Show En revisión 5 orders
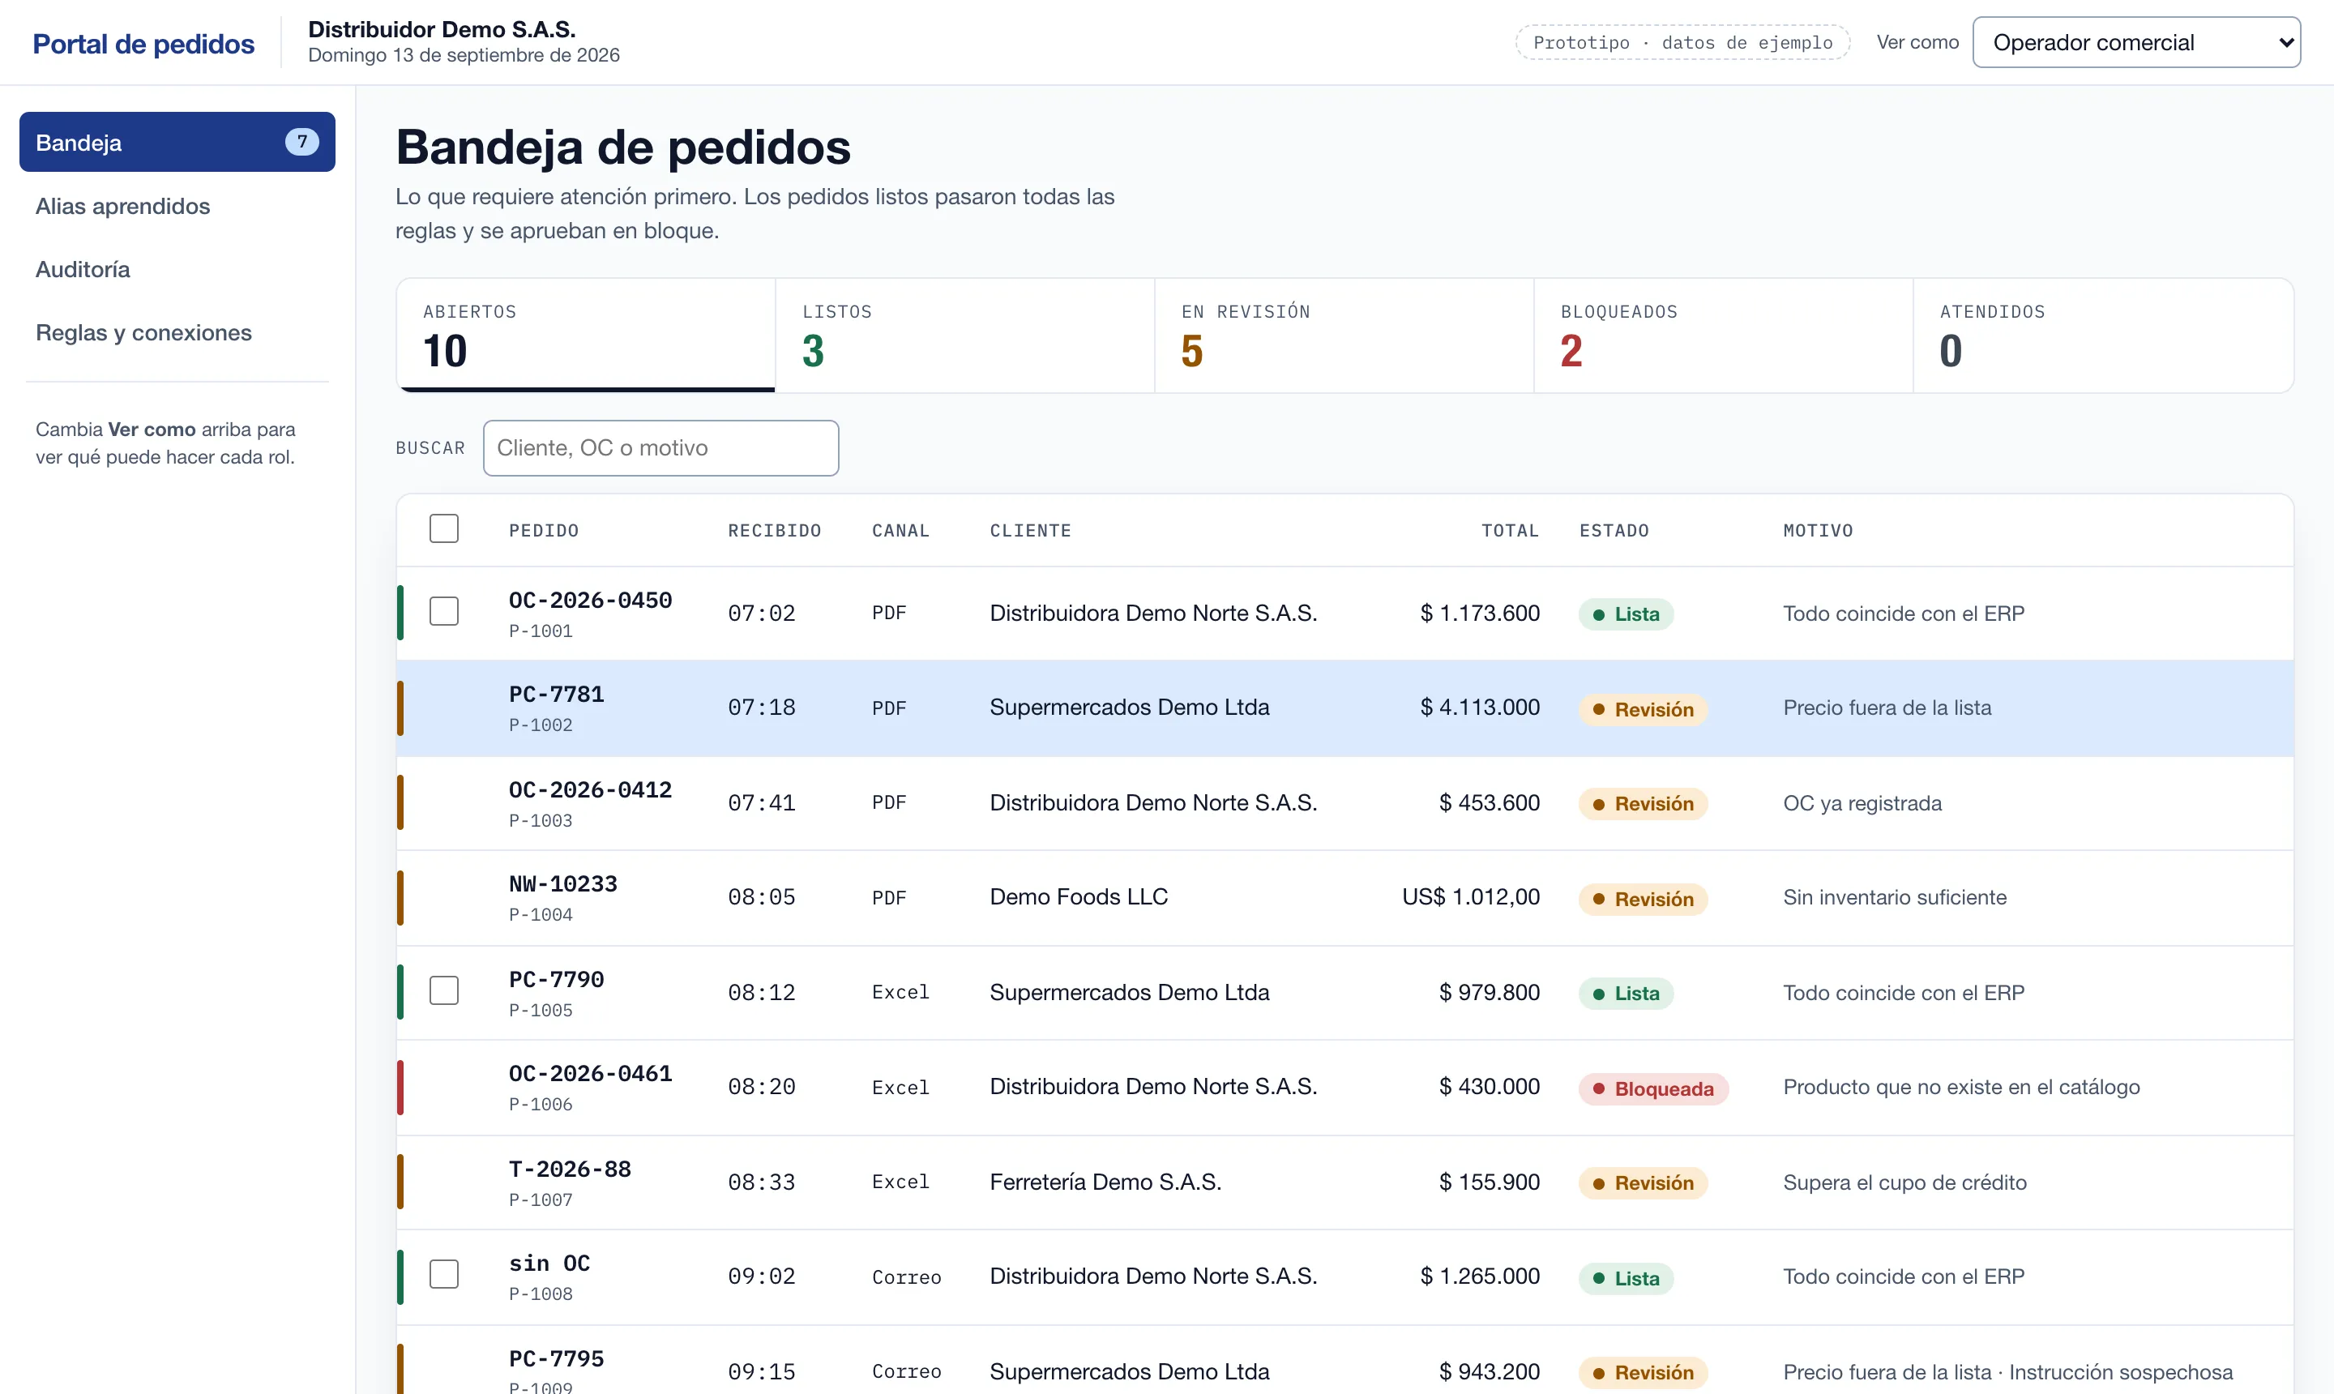This screenshot has width=2334, height=1394. click(x=1344, y=336)
